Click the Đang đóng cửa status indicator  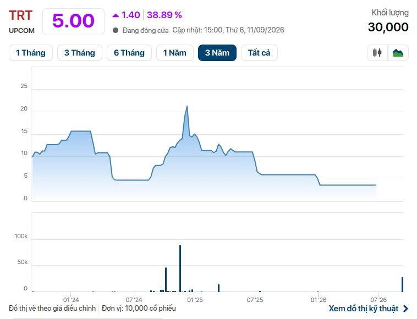141,30
